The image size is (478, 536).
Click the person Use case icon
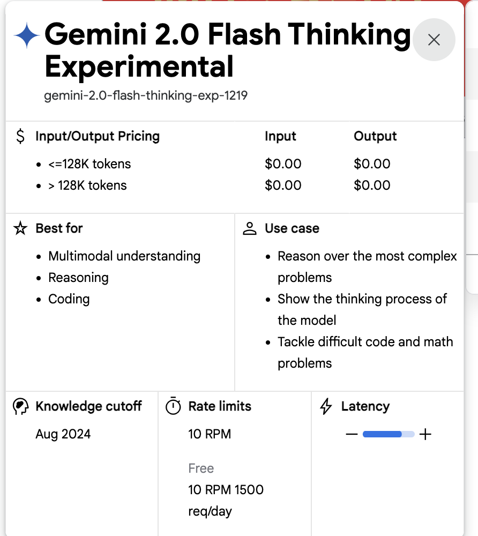coord(250,228)
